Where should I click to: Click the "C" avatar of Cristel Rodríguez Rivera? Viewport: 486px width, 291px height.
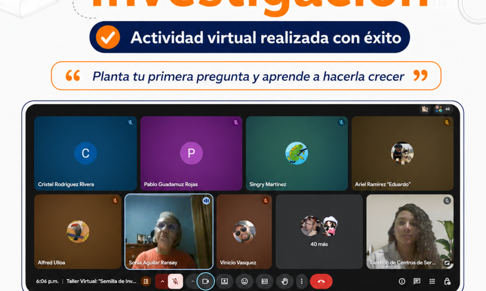point(85,153)
